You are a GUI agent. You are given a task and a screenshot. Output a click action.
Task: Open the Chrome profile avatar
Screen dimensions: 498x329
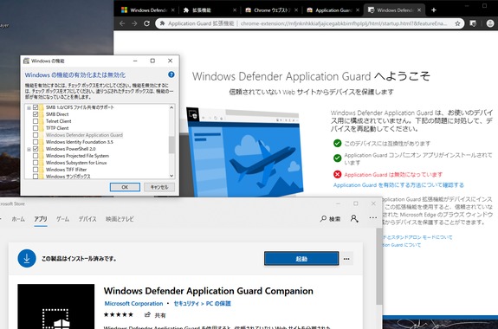tap(490, 23)
